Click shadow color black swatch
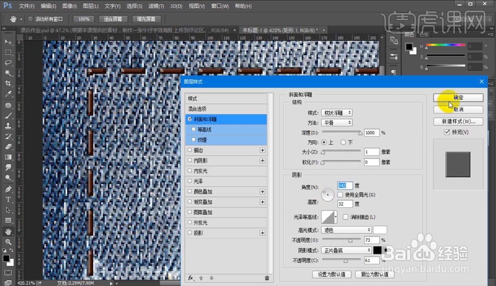Screen dimensions: 496x286 pyautogui.click(x=377, y=250)
